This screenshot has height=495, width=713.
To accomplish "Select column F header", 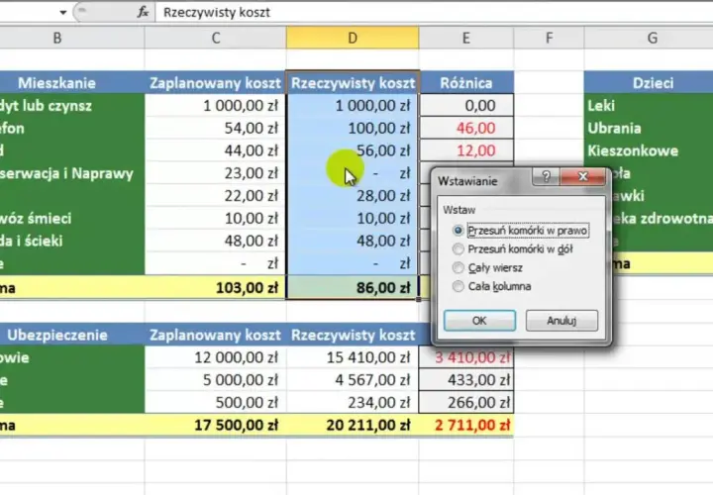I will click(x=549, y=38).
